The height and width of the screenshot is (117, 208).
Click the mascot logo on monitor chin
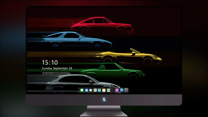pyautogui.click(x=104, y=100)
